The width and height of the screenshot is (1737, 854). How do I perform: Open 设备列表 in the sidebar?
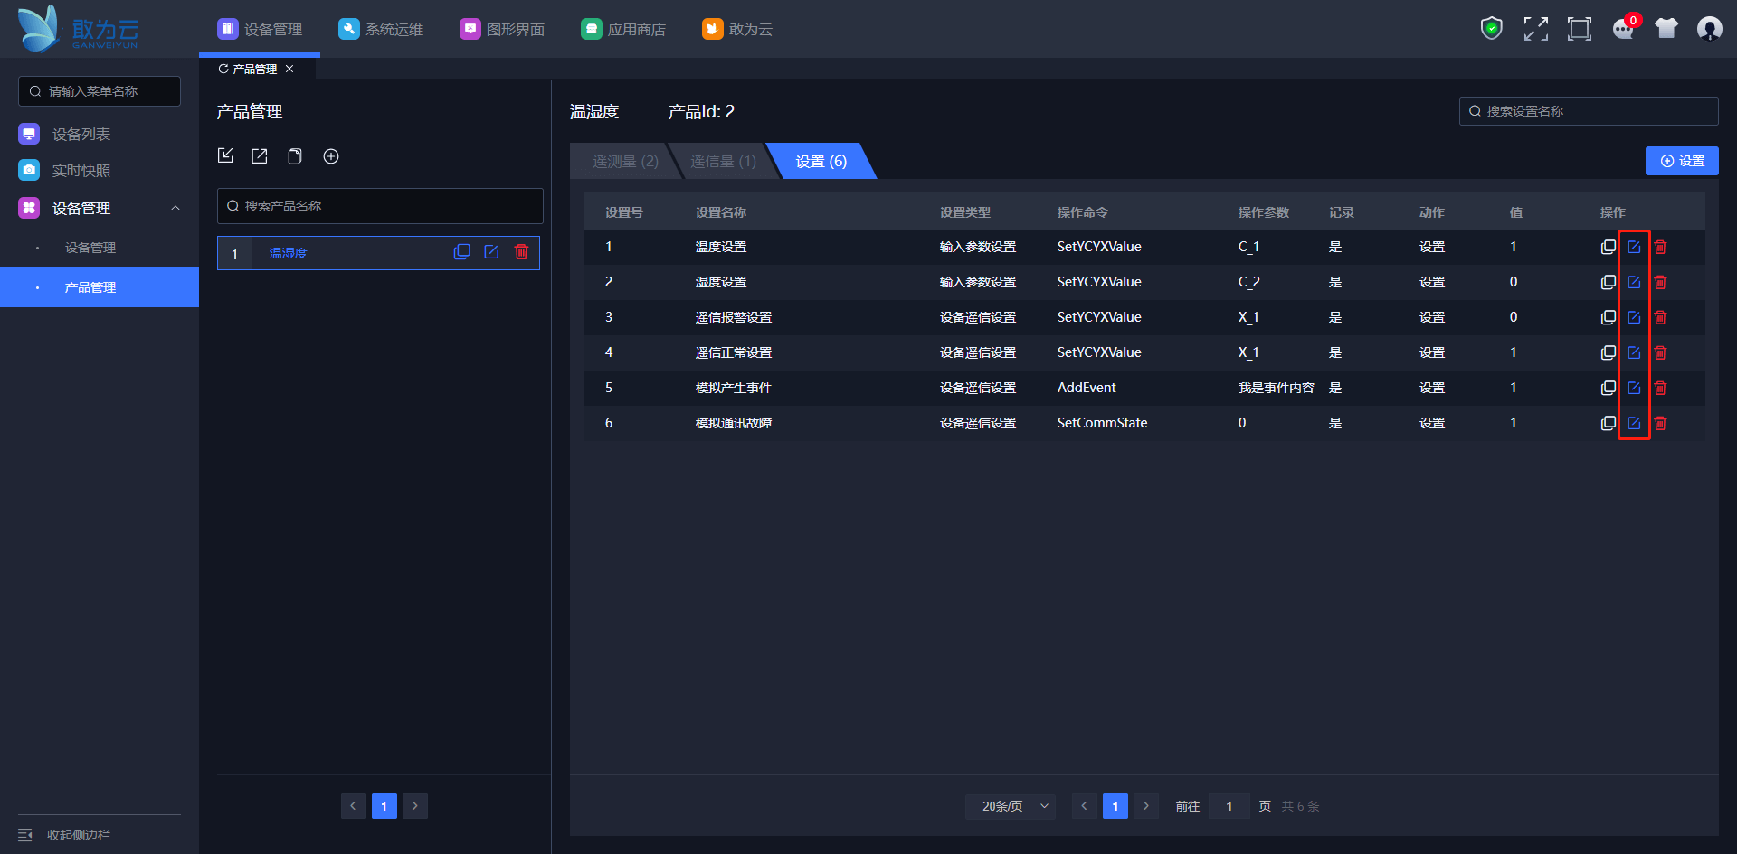tap(81, 134)
